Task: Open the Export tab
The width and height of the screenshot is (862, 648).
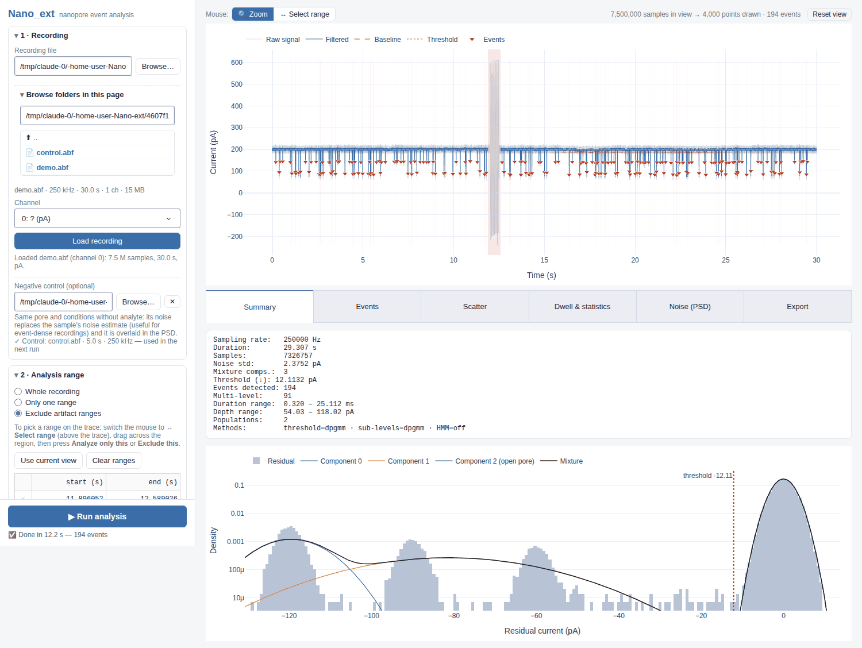Action: [x=797, y=307]
